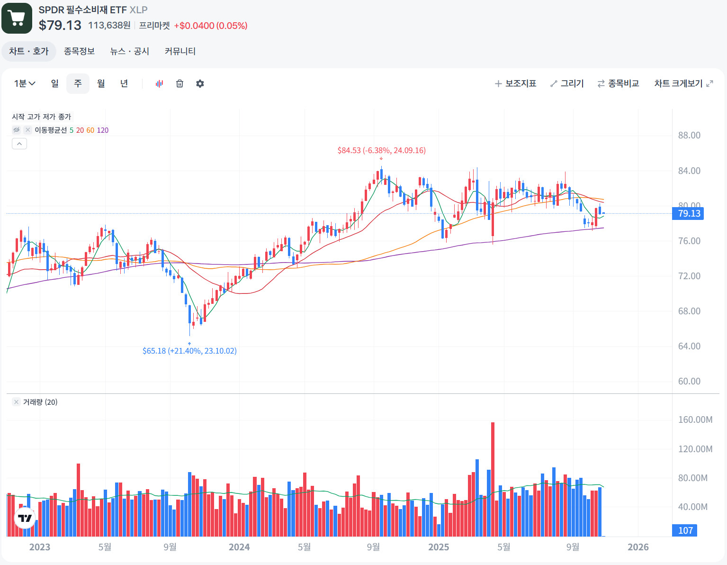Open the 커뮤니티 tab

(180, 51)
